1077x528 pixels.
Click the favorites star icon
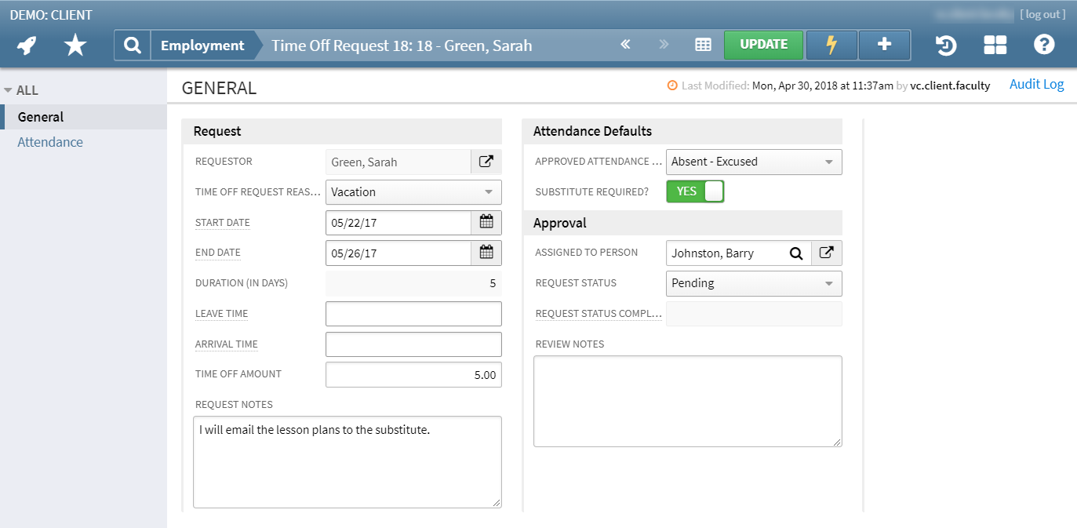point(75,45)
